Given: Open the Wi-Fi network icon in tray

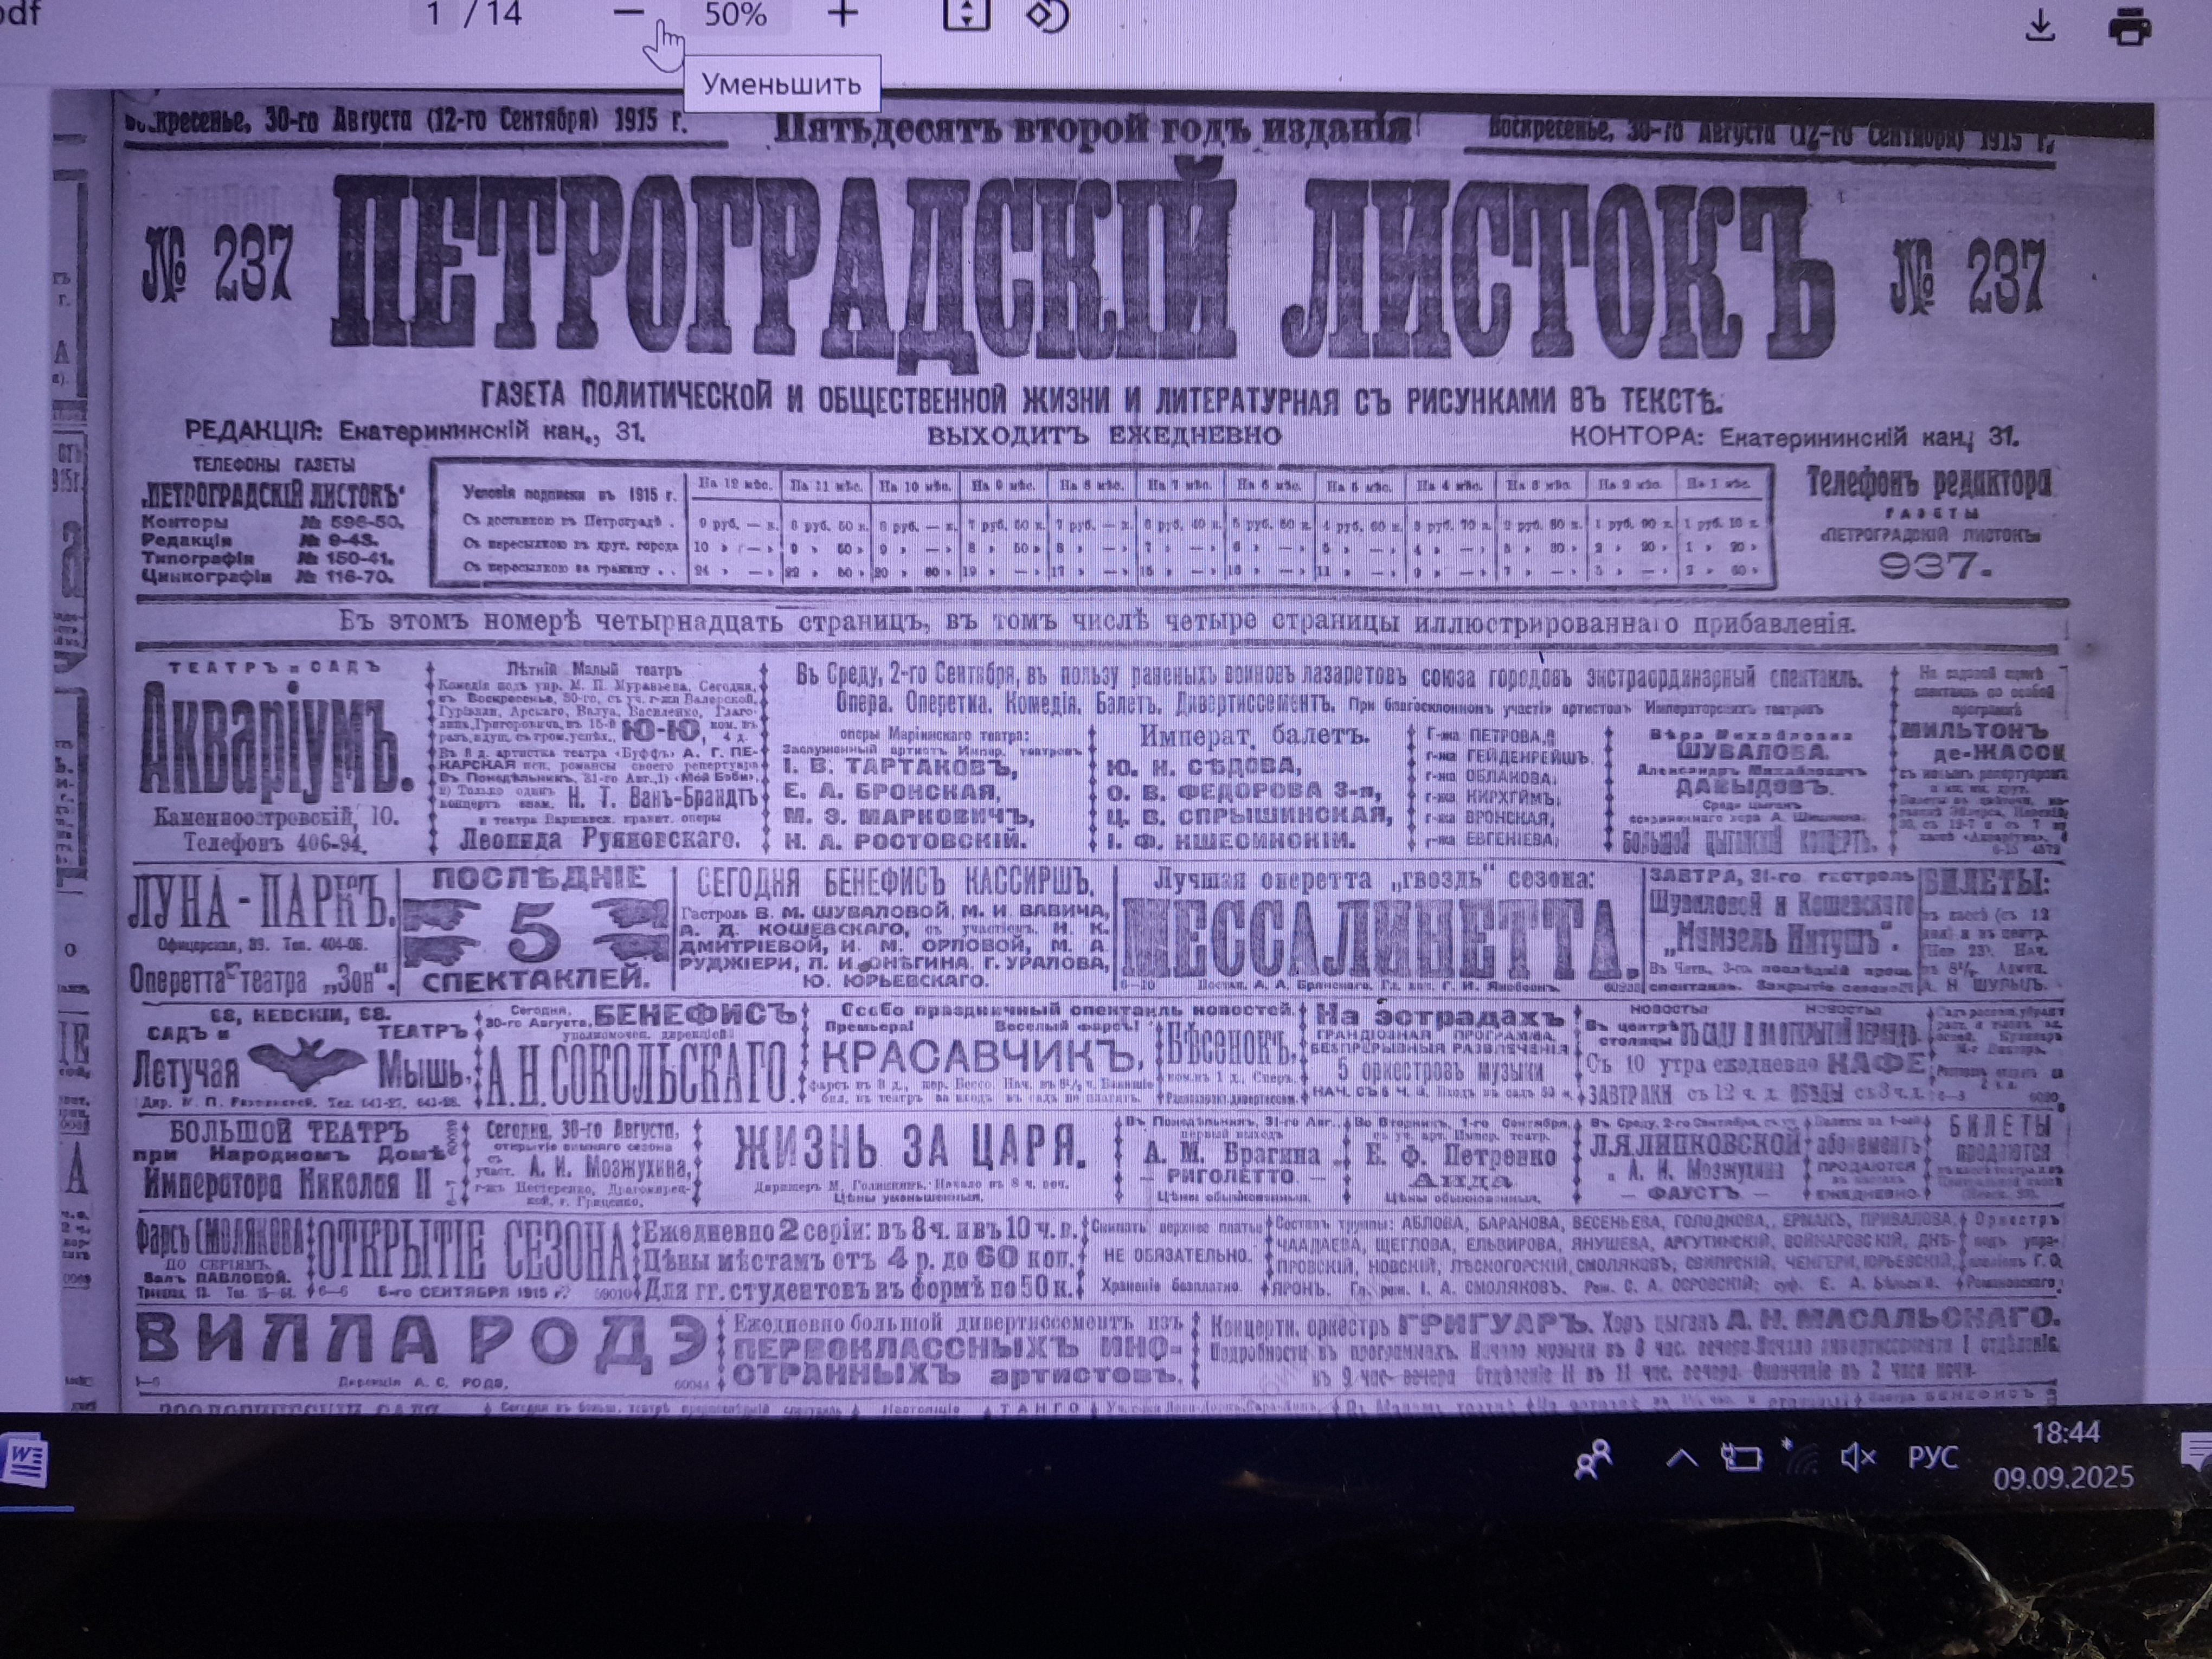Looking at the screenshot, I should [1802, 1457].
